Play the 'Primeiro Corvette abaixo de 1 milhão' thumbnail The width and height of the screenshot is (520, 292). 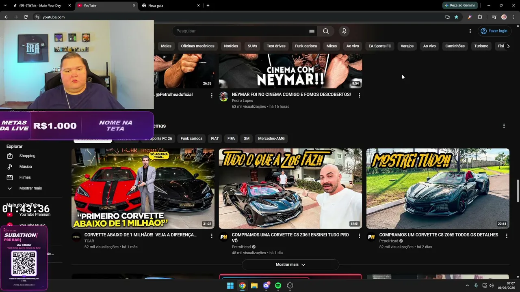pos(143,189)
